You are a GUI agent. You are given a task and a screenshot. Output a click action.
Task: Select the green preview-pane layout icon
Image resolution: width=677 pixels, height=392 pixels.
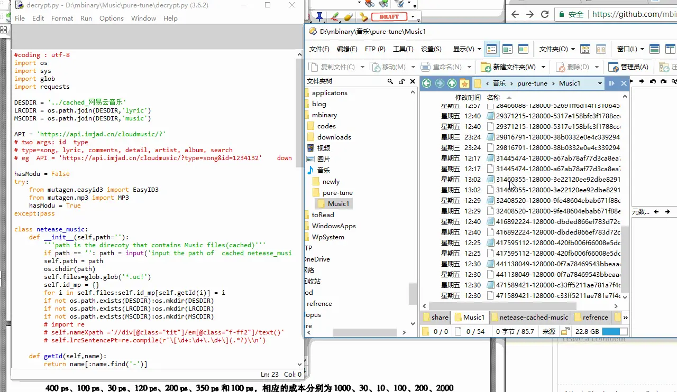[508, 49]
